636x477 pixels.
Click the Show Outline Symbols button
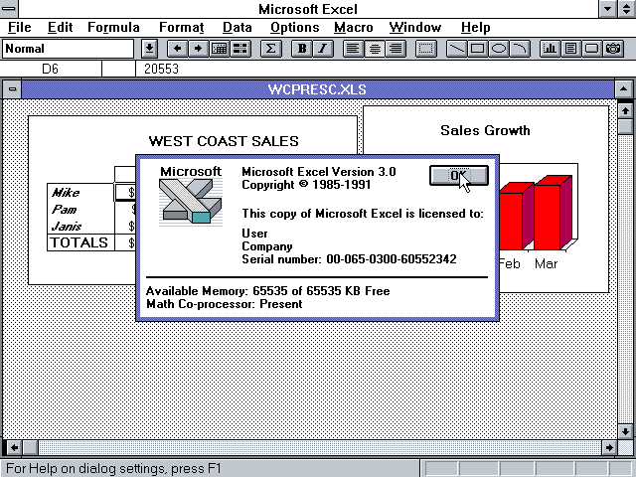point(220,49)
